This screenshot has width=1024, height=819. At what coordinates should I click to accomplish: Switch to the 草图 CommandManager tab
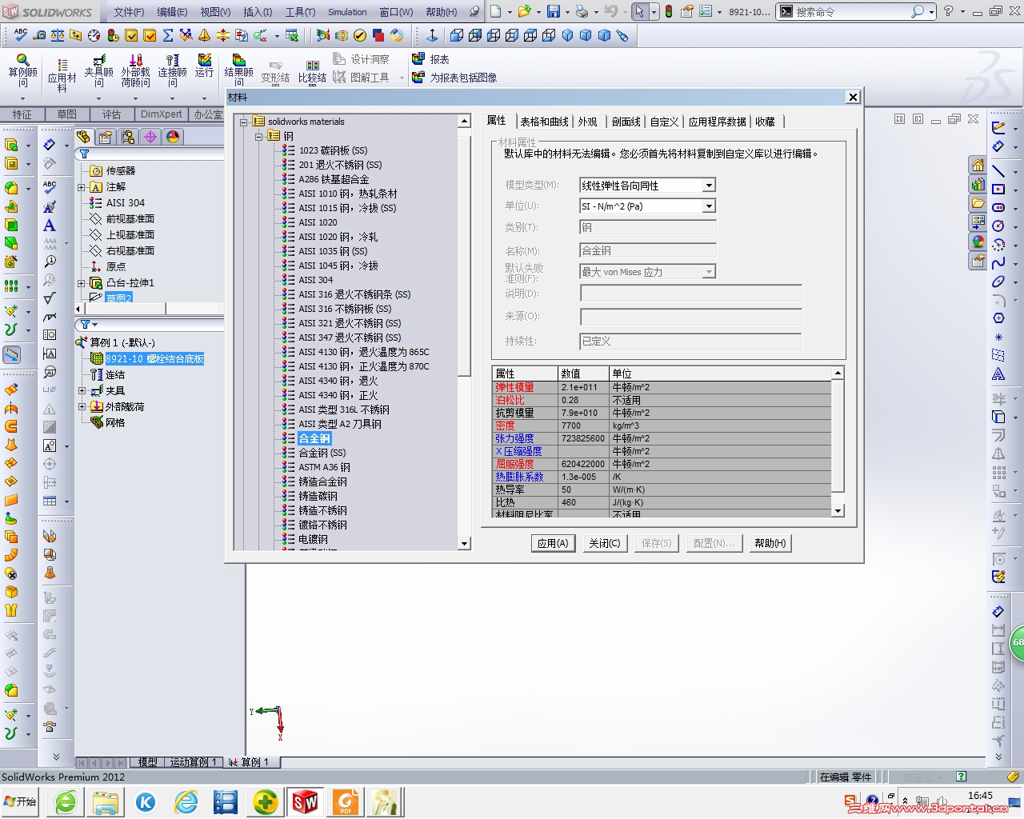tap(67, 114)
